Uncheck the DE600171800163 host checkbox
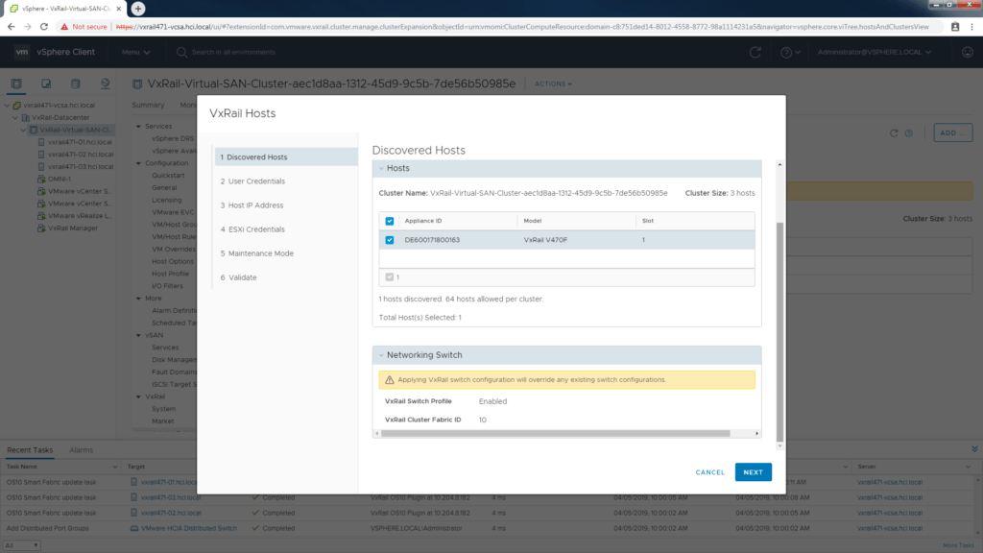The height and width of the screenshot is (553, 983). [390, 240]
